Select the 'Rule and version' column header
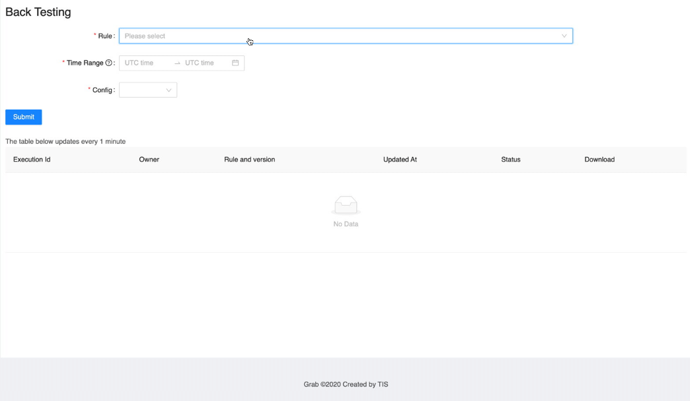Image resolution: width=690 pixels, height=401 pixels. [249, 160]
